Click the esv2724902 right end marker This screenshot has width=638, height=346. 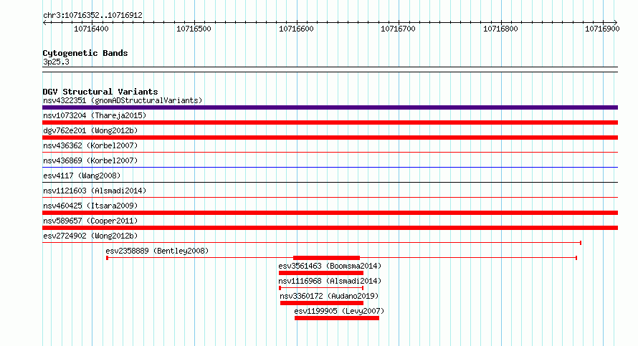click(581, 243)
